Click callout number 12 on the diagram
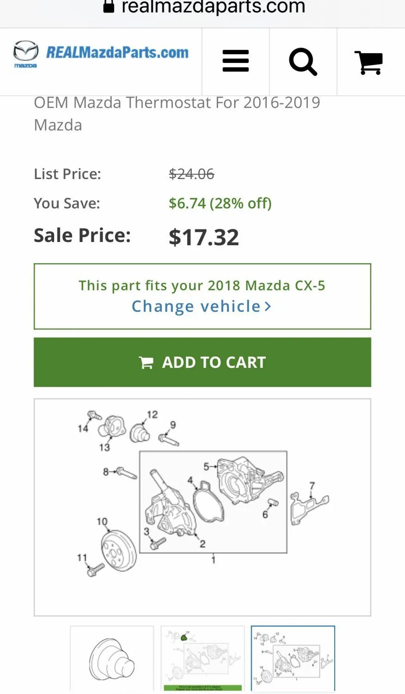The image size is (405, 694). pyautogui.click(x=152, y=414)
